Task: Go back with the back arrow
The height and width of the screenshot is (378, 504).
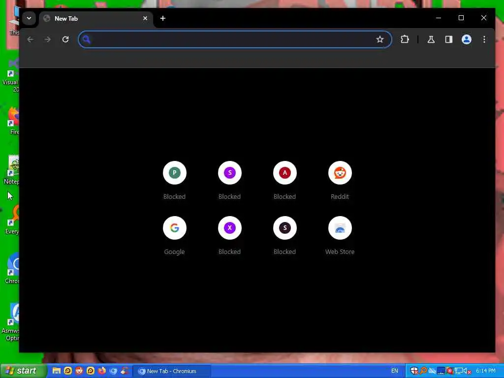Action: 31,39
